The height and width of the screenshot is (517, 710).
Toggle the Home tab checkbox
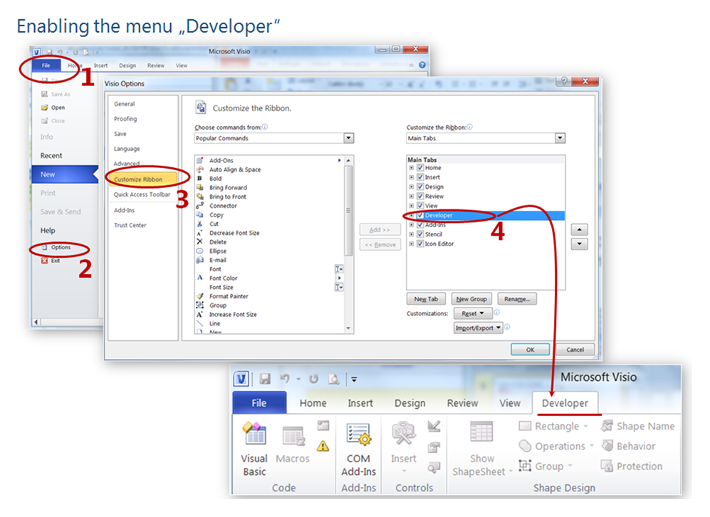(420, 167)
